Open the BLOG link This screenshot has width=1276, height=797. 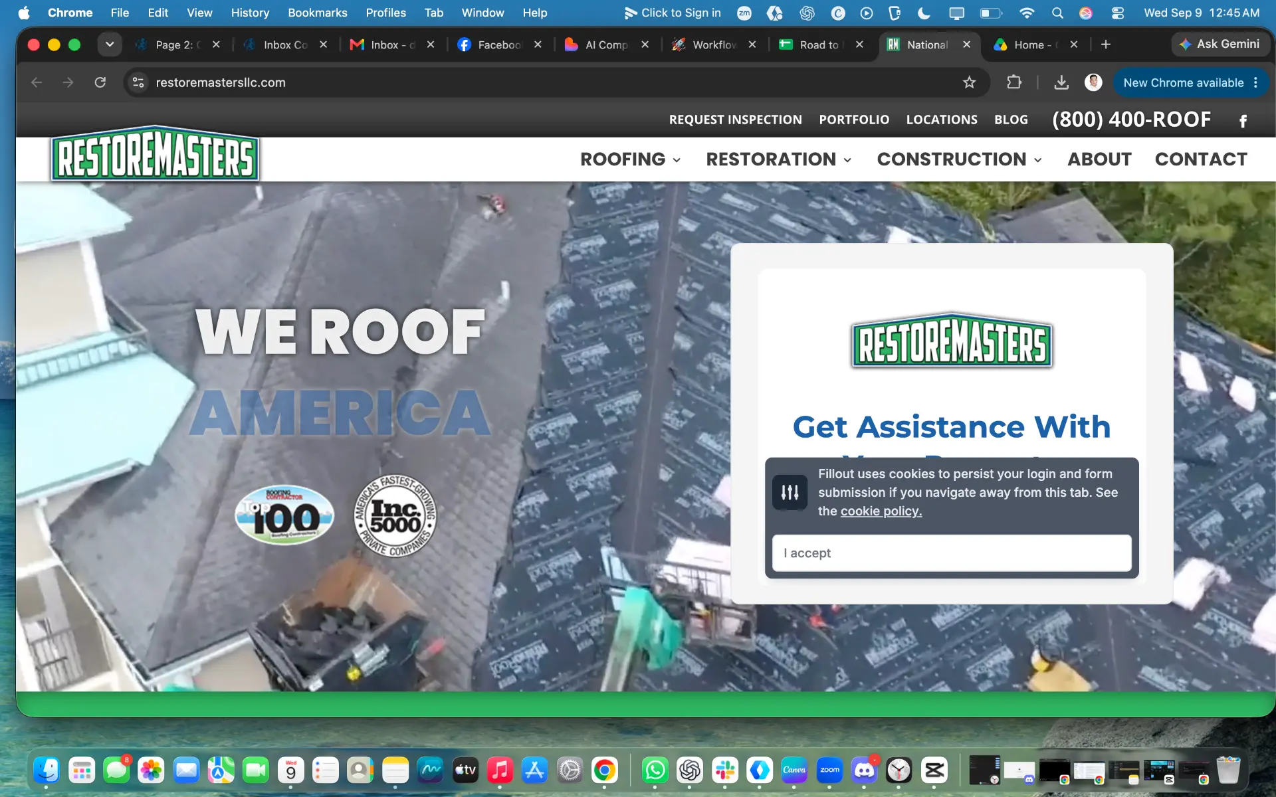coord(1011,120)
